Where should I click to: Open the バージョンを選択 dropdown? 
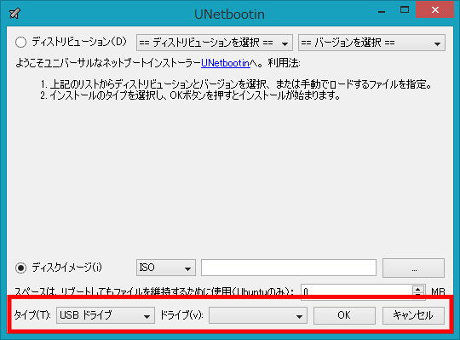tap(371, 43)
